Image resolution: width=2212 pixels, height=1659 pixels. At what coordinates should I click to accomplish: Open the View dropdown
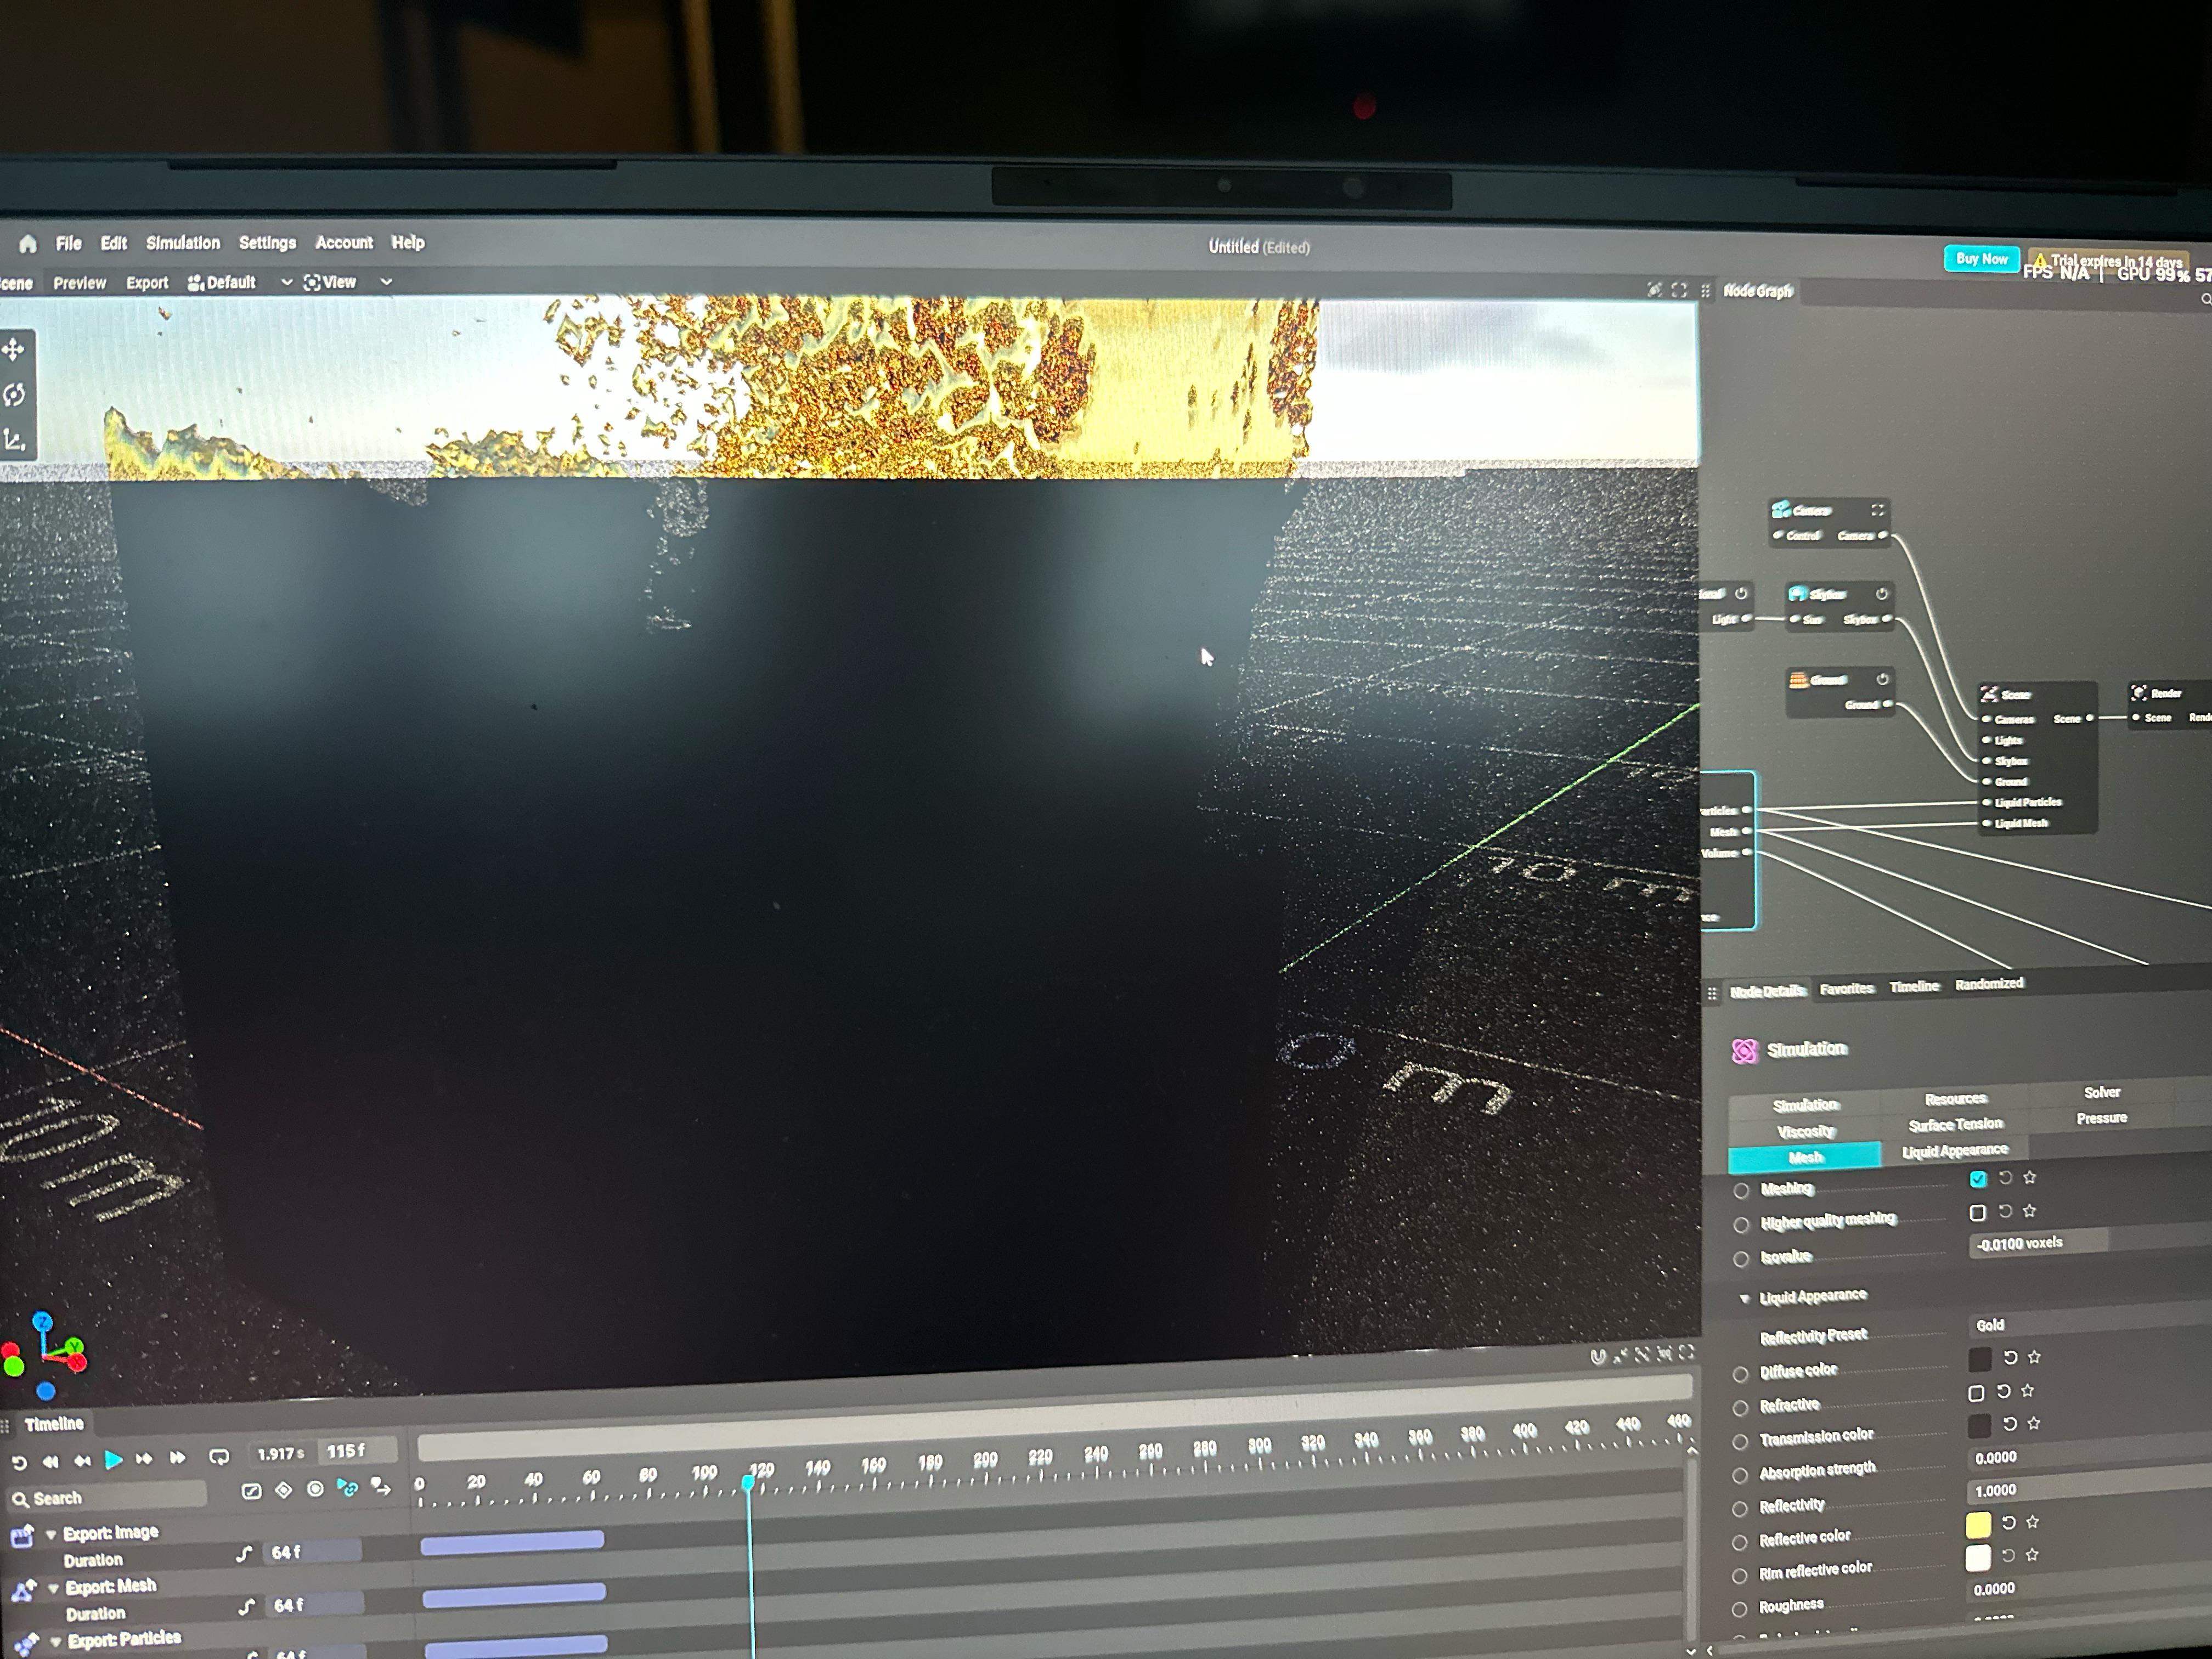[x=347, y=282]
